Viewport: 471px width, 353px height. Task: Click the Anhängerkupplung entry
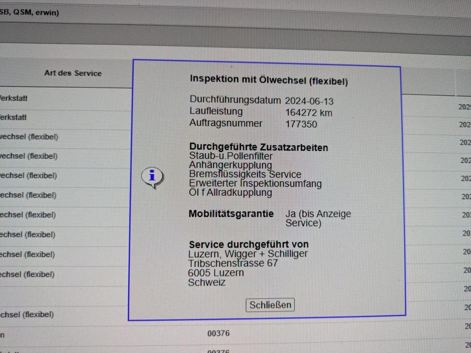coord(230,165)
